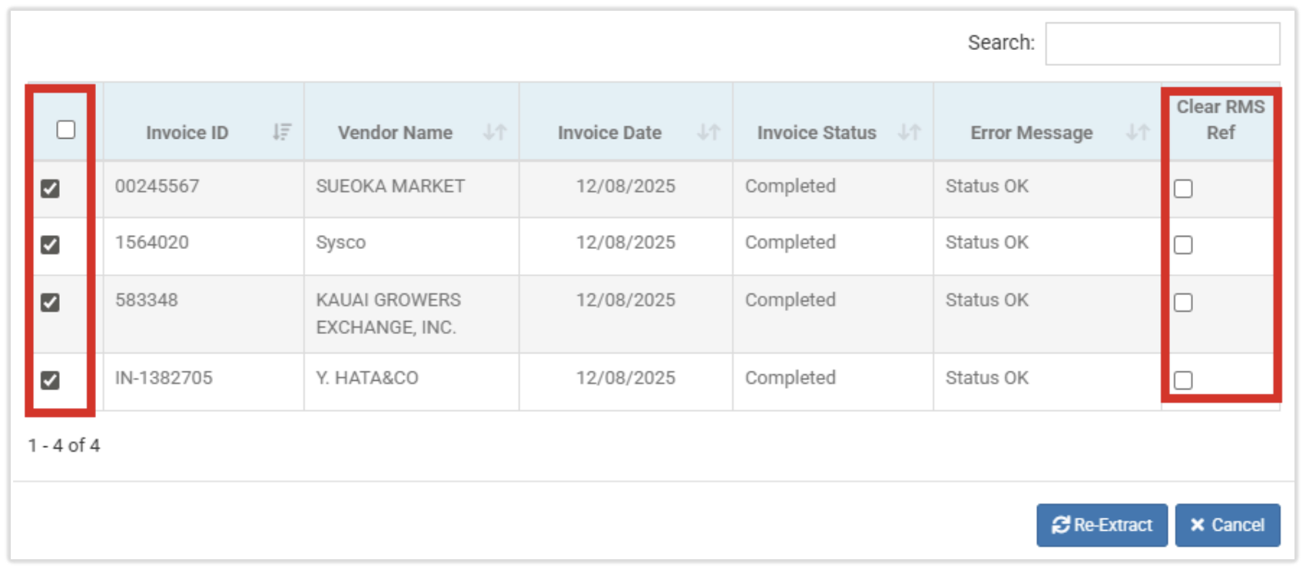Click the Invoice Status sort icon
Screen dimensions: 1306x570
coord(909,132)
